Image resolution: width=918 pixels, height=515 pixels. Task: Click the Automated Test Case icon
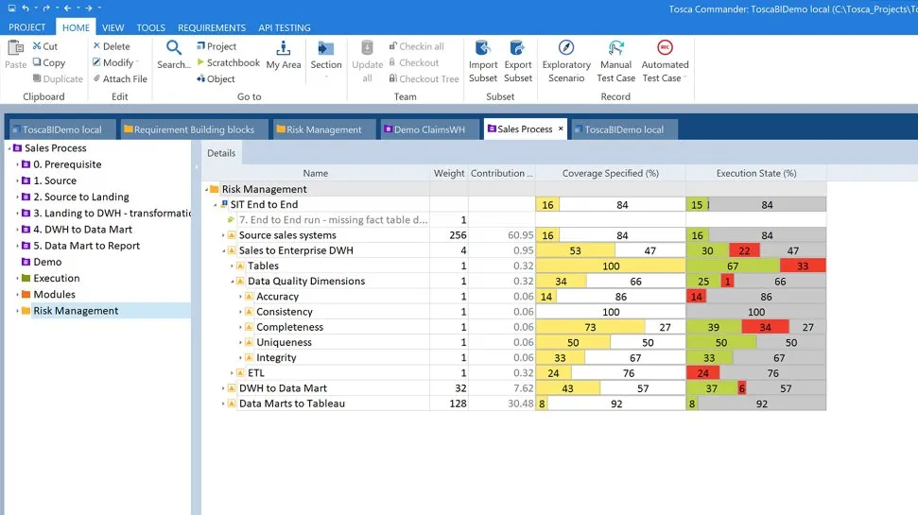tap(665, 49)
